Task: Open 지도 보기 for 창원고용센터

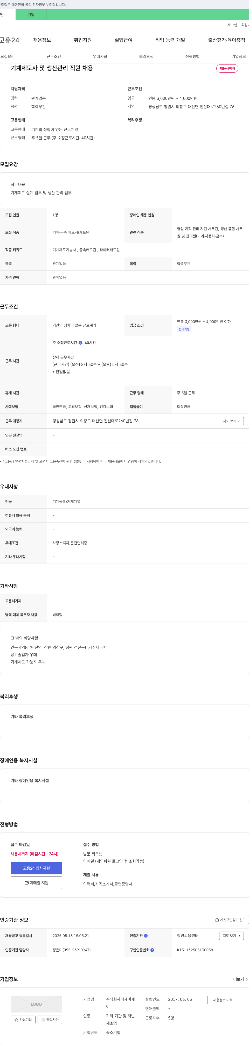Action: point(232,936)
